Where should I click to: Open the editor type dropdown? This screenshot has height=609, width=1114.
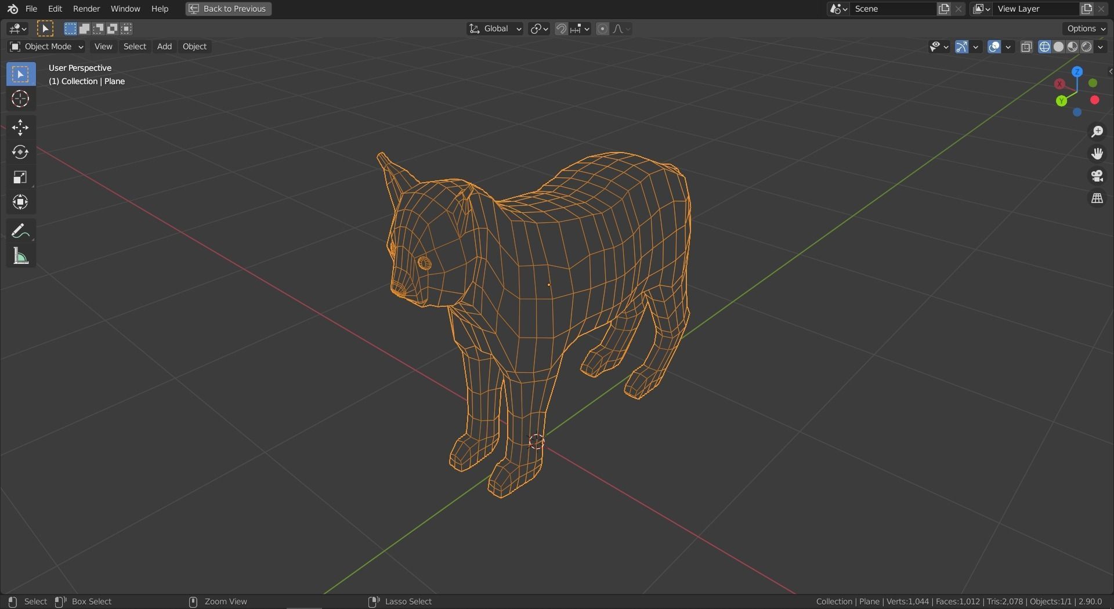pyautogui.click(x=17, y=28)
